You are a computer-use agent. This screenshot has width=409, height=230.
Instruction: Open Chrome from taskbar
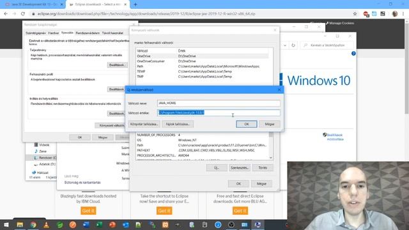tap(33, 224)
